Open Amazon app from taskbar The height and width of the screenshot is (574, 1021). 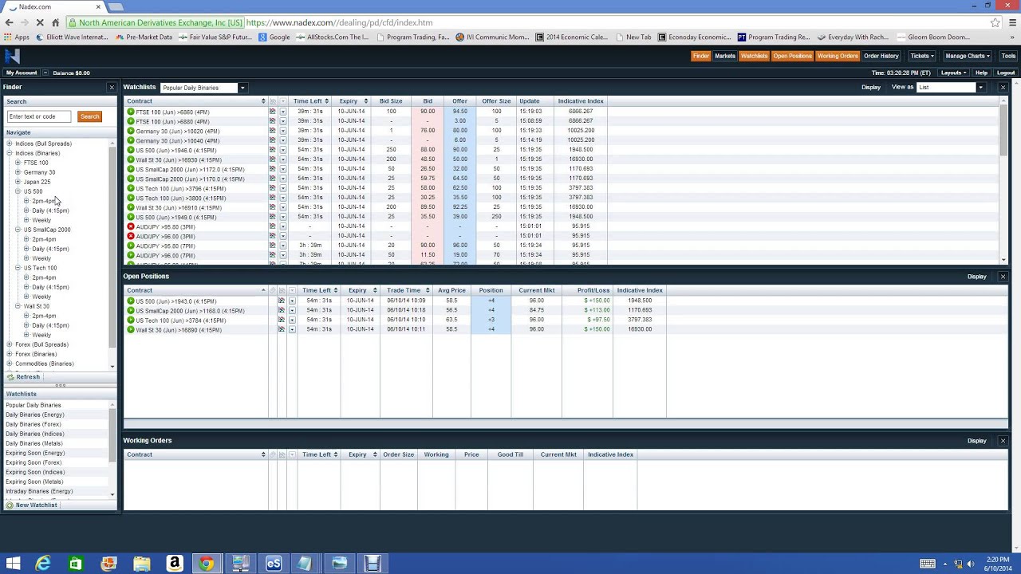point(174,564)
